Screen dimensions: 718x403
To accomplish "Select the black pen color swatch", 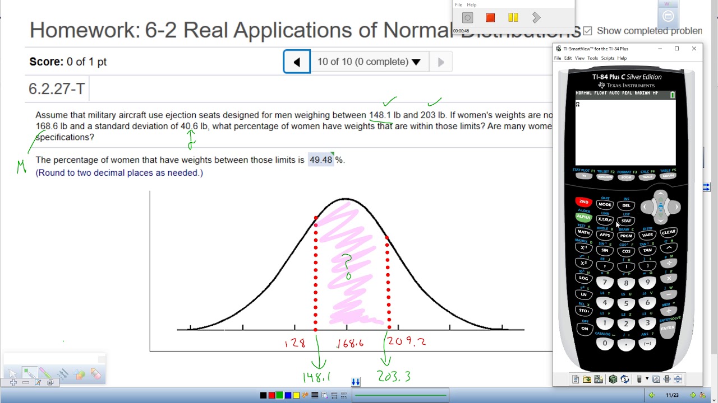I will [x=263, y=395].
